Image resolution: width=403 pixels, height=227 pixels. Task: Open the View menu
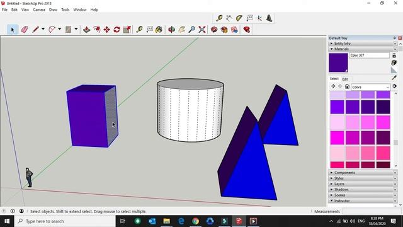25,10
